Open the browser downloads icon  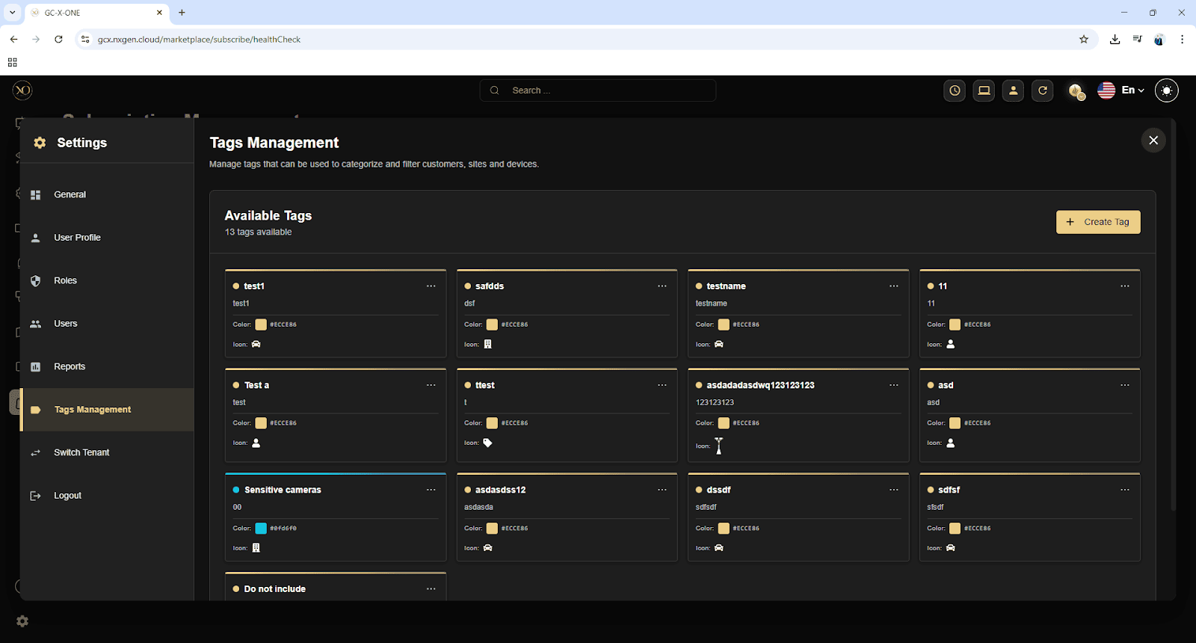1115,40
